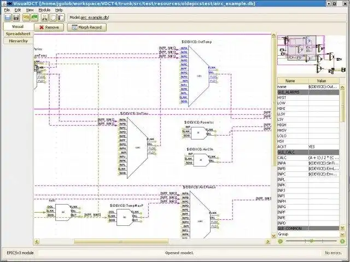Click the Remove button

click(x=49, y=27)
